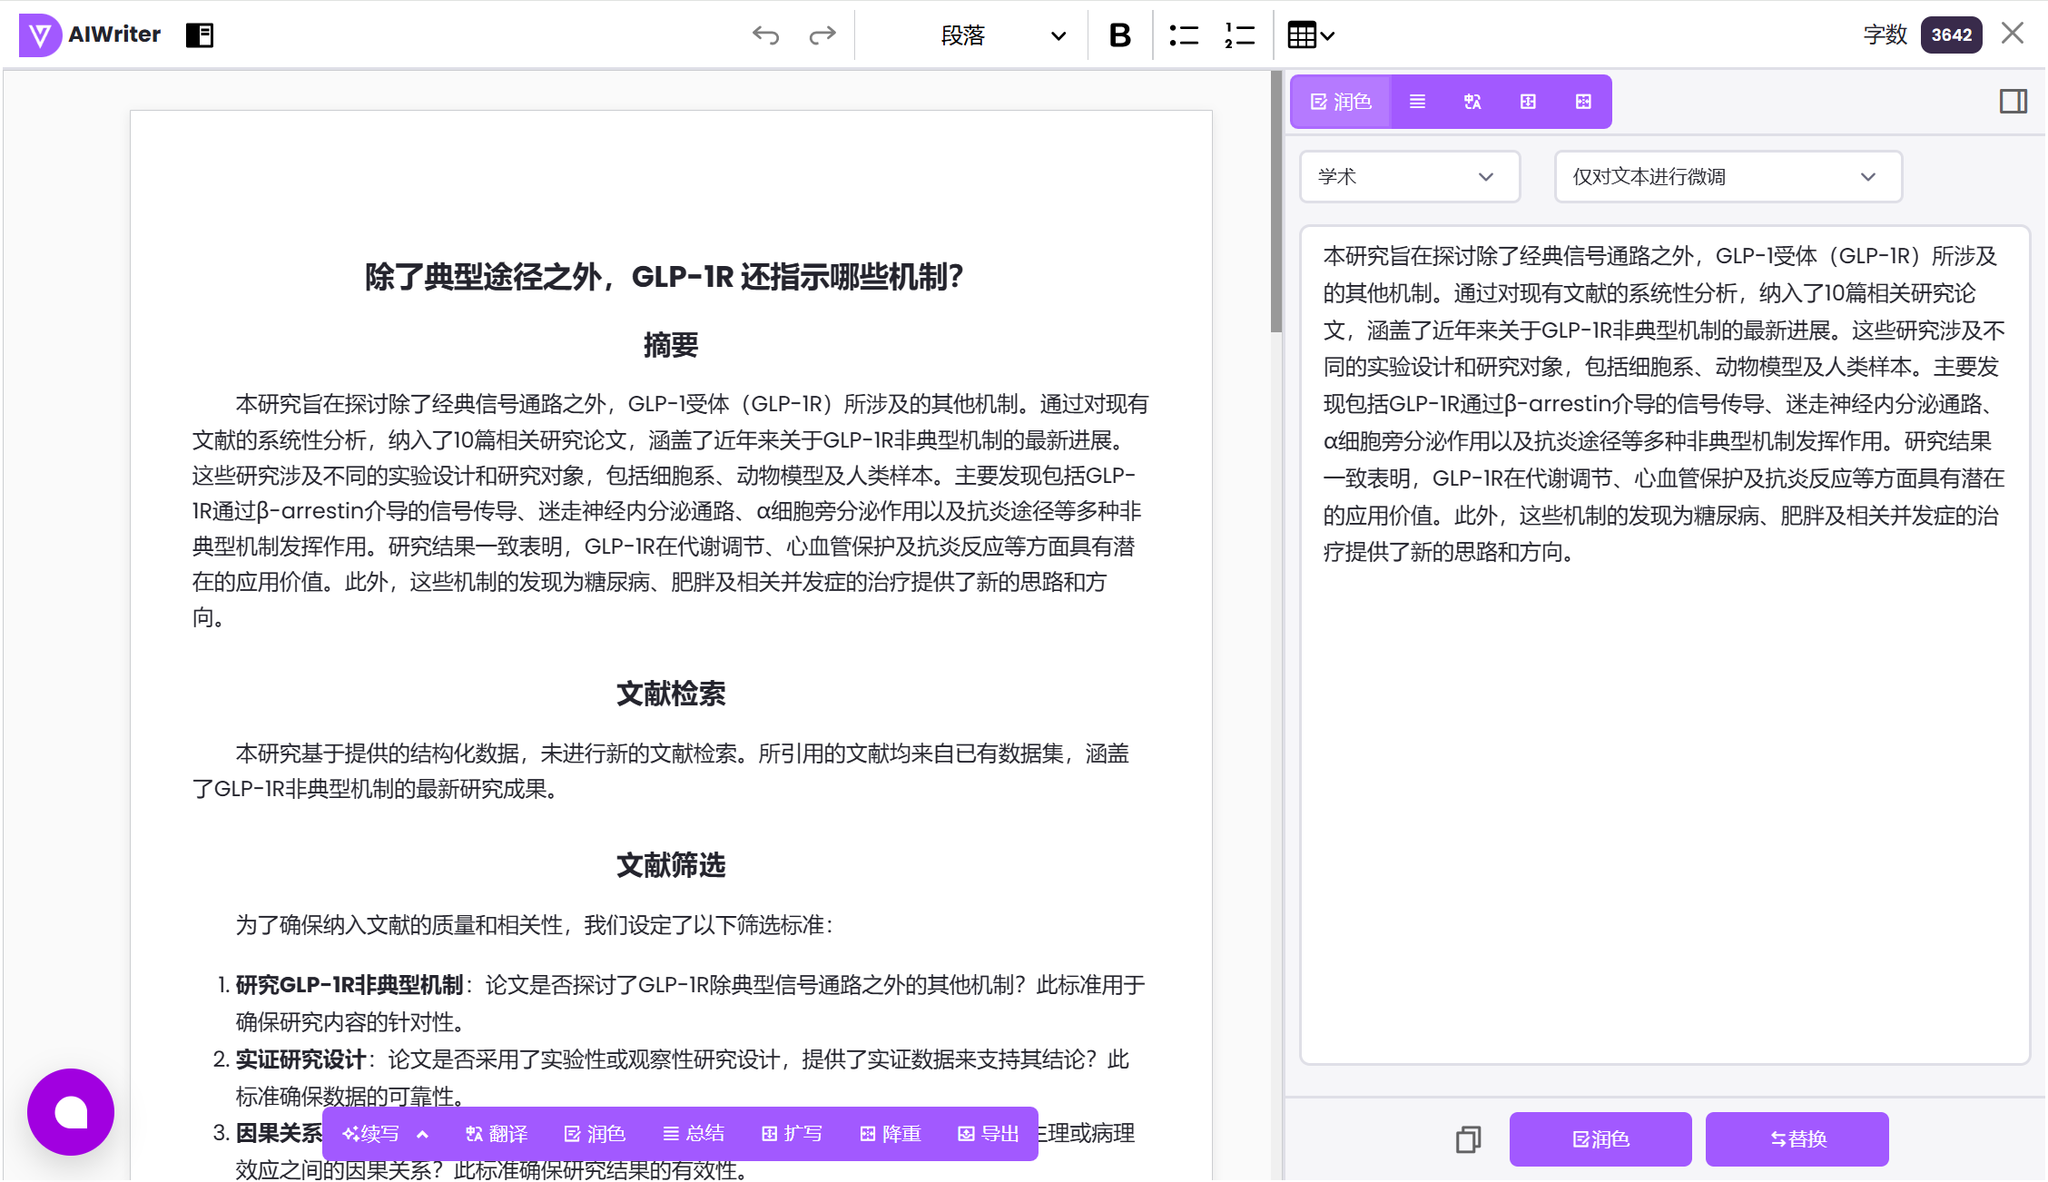The image size is (2048, 1182).
Task: Switch to the 总结 tab in the AI panel
Action: [1417, 101]
